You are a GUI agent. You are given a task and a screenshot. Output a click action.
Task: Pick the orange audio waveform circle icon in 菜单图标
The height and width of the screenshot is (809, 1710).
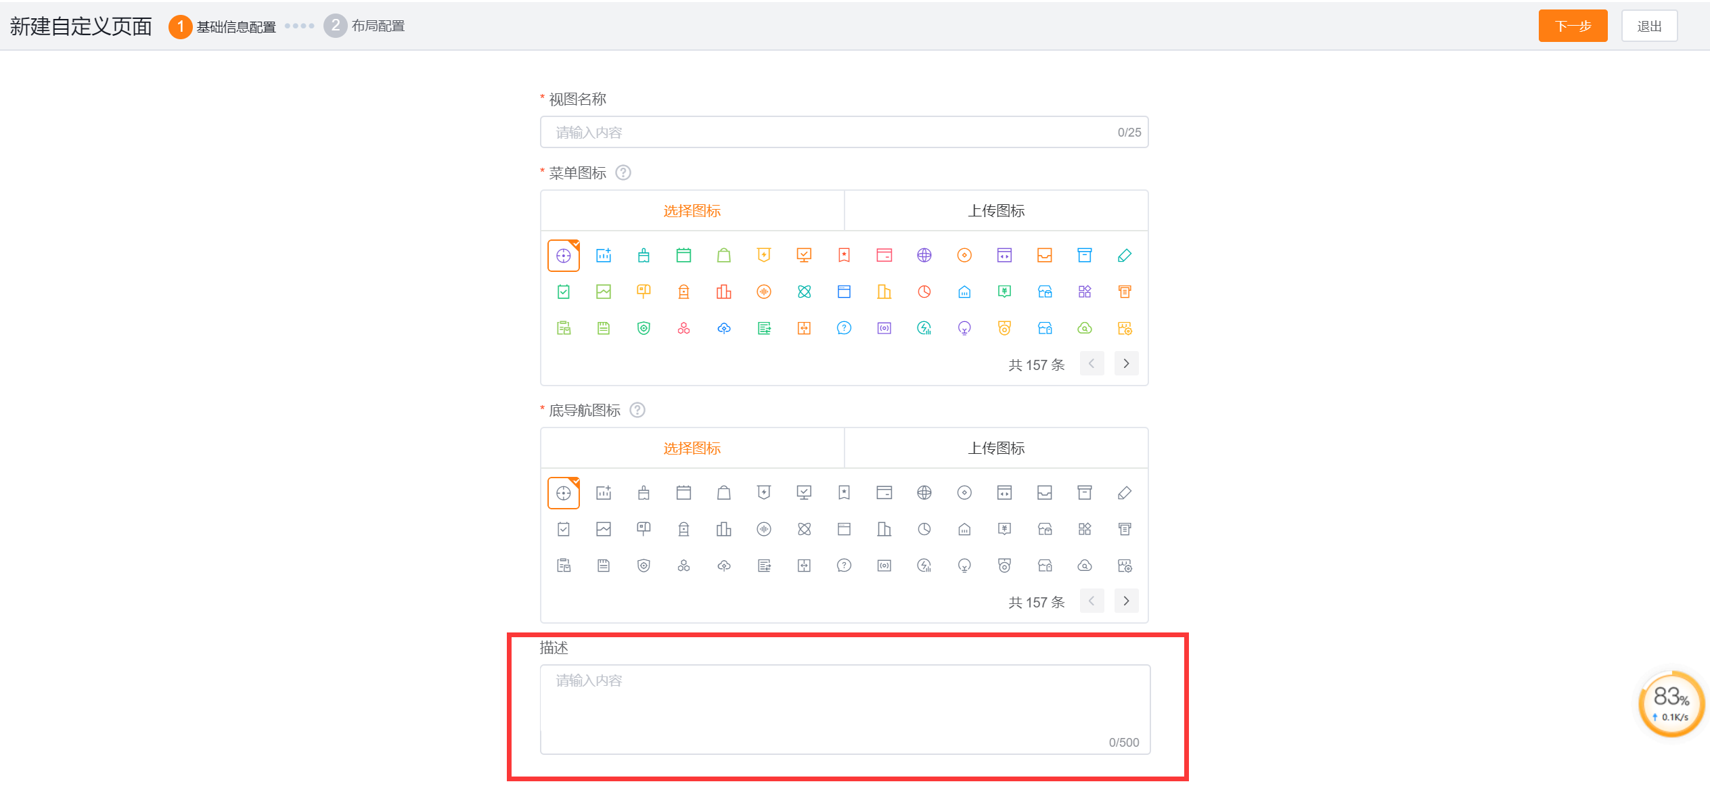(x=764, y=292)
